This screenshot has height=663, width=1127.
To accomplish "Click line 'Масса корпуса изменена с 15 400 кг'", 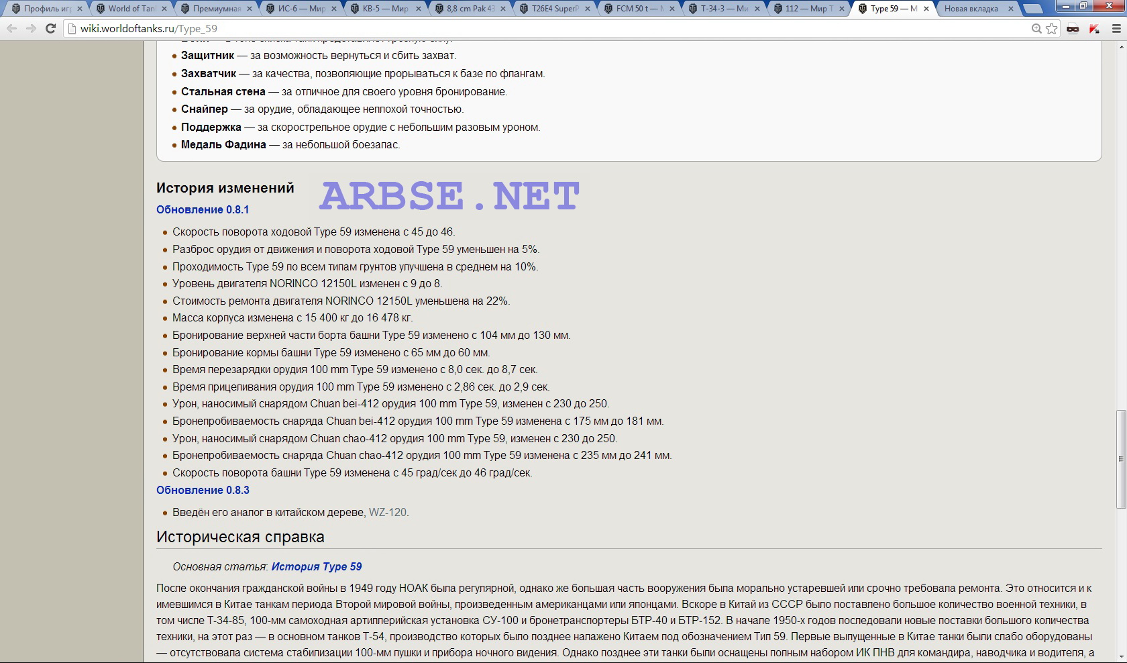I will 292,317.
